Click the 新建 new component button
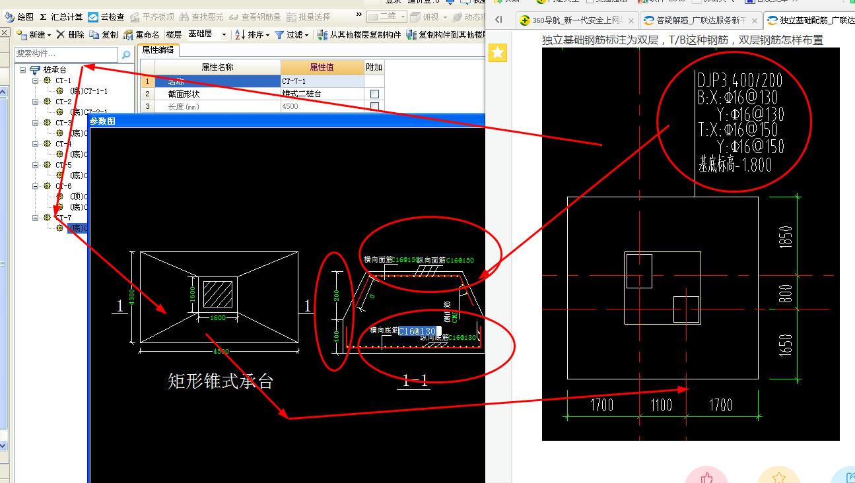This screenshot has height=483, width=855. coord(32,34)
